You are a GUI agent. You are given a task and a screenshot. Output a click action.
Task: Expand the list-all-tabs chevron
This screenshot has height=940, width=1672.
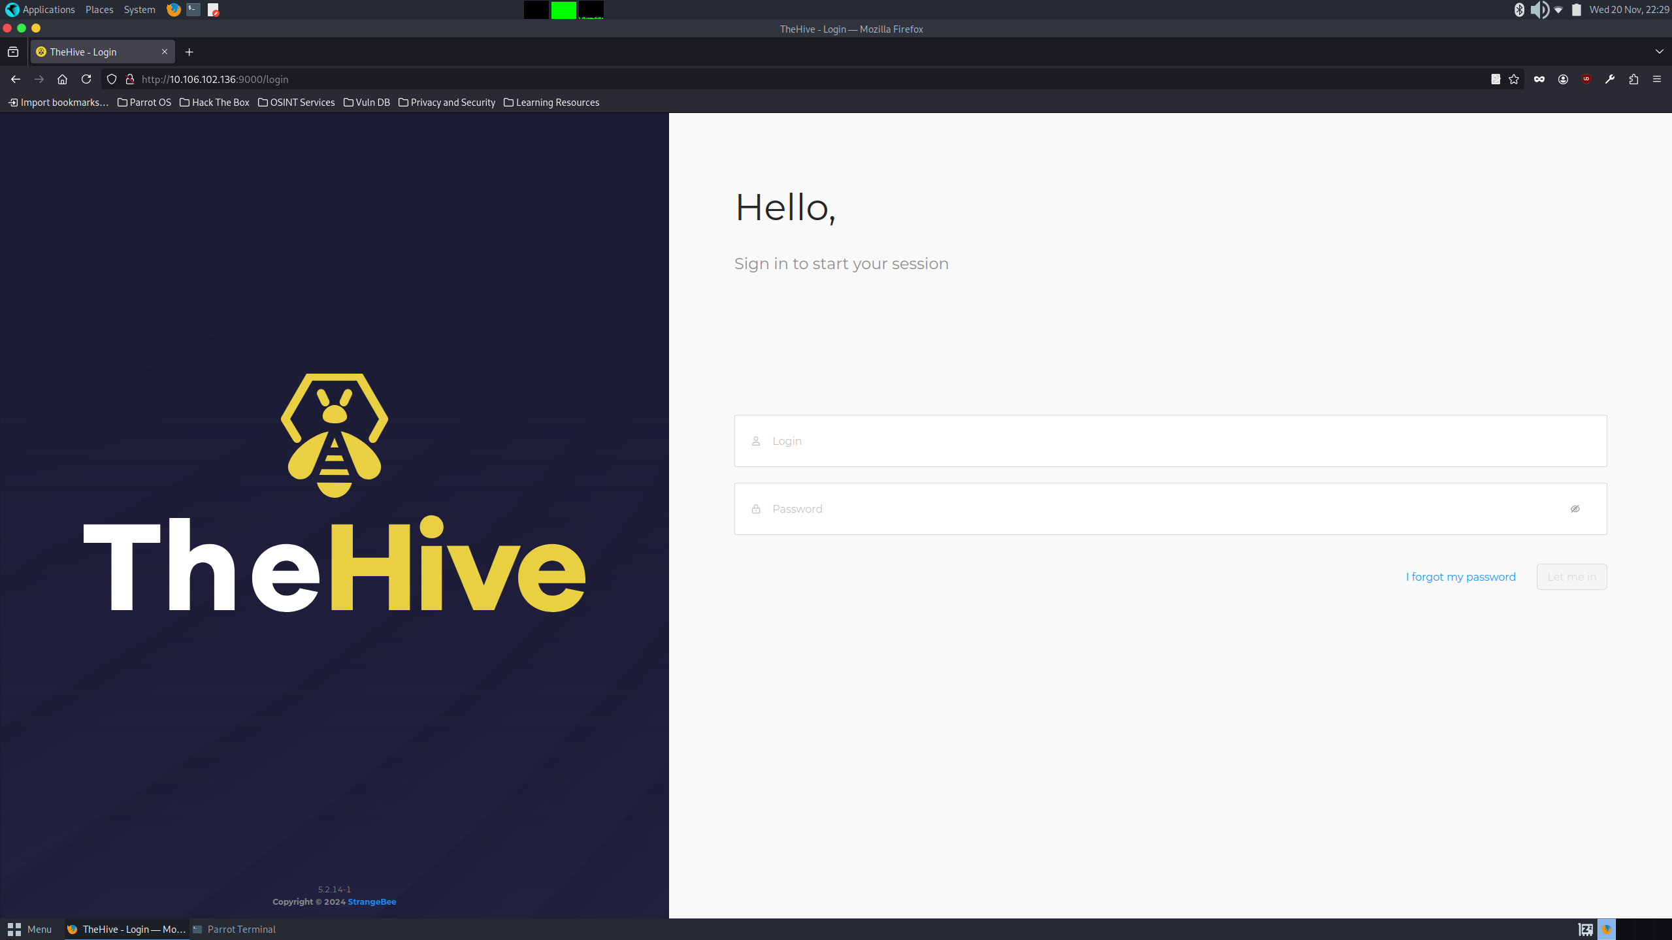1658,52
